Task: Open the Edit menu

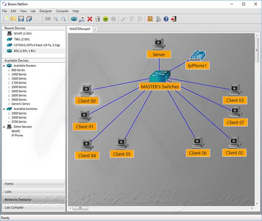Action: [x=14, y=11]
